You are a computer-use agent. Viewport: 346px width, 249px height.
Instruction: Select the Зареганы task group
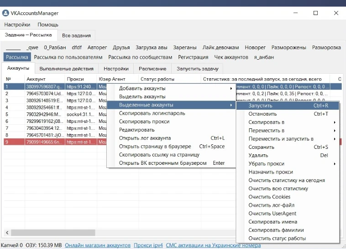coord(185,47)
